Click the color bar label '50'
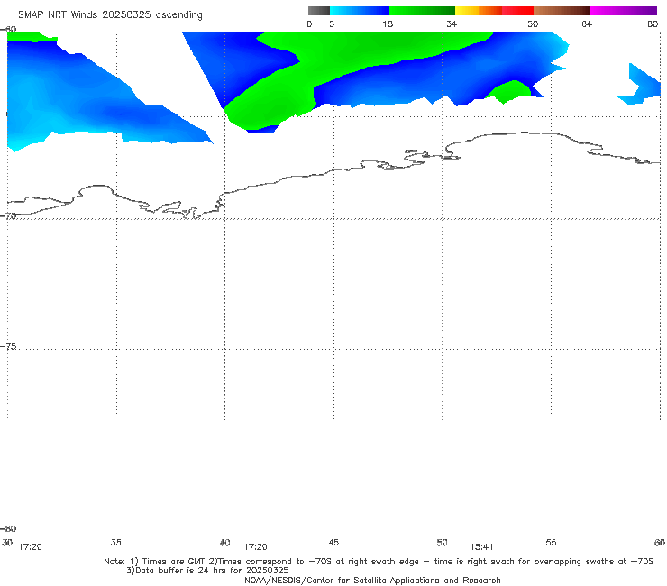 point(533,23)
